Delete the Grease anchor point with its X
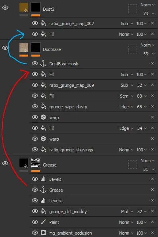Viewport: 158px width, 237px height. 152,190
